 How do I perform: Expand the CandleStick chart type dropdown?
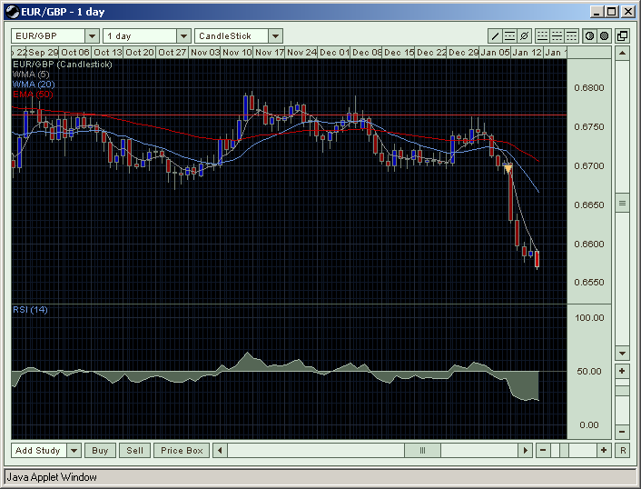point(275,36)
